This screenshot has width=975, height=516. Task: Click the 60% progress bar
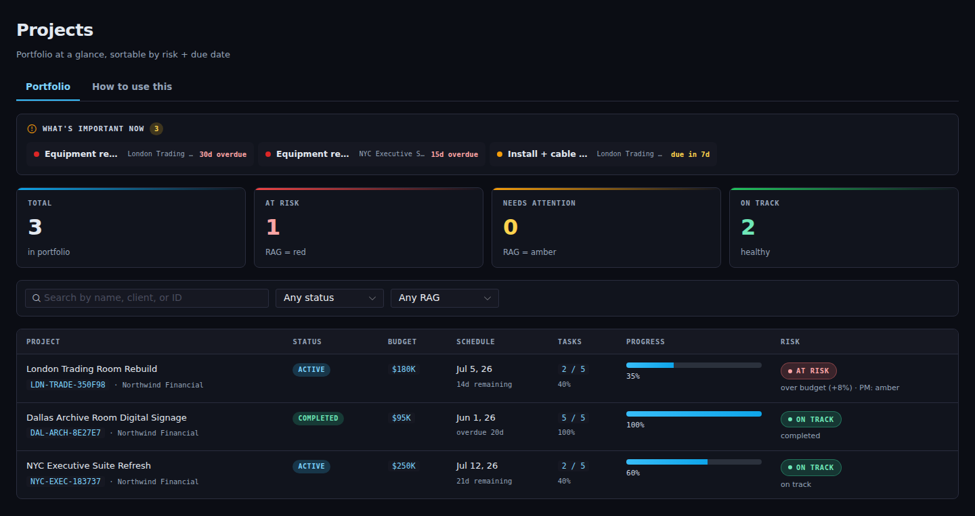[694, 462]
